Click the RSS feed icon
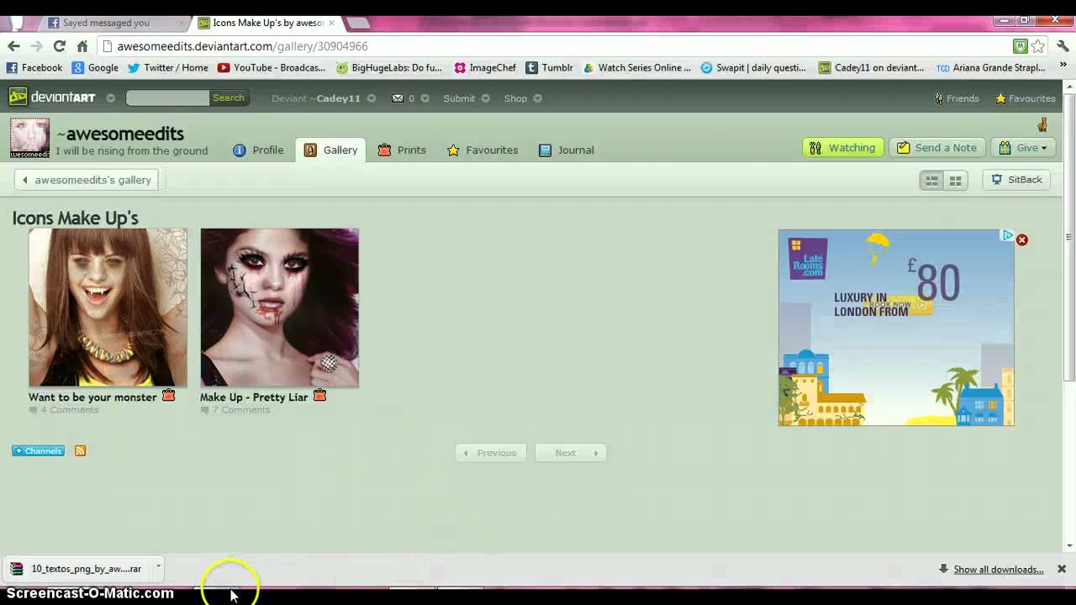 (81, 451)
